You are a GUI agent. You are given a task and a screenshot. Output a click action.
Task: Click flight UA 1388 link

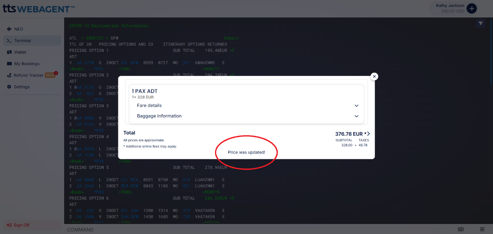(x=85, y=216)
